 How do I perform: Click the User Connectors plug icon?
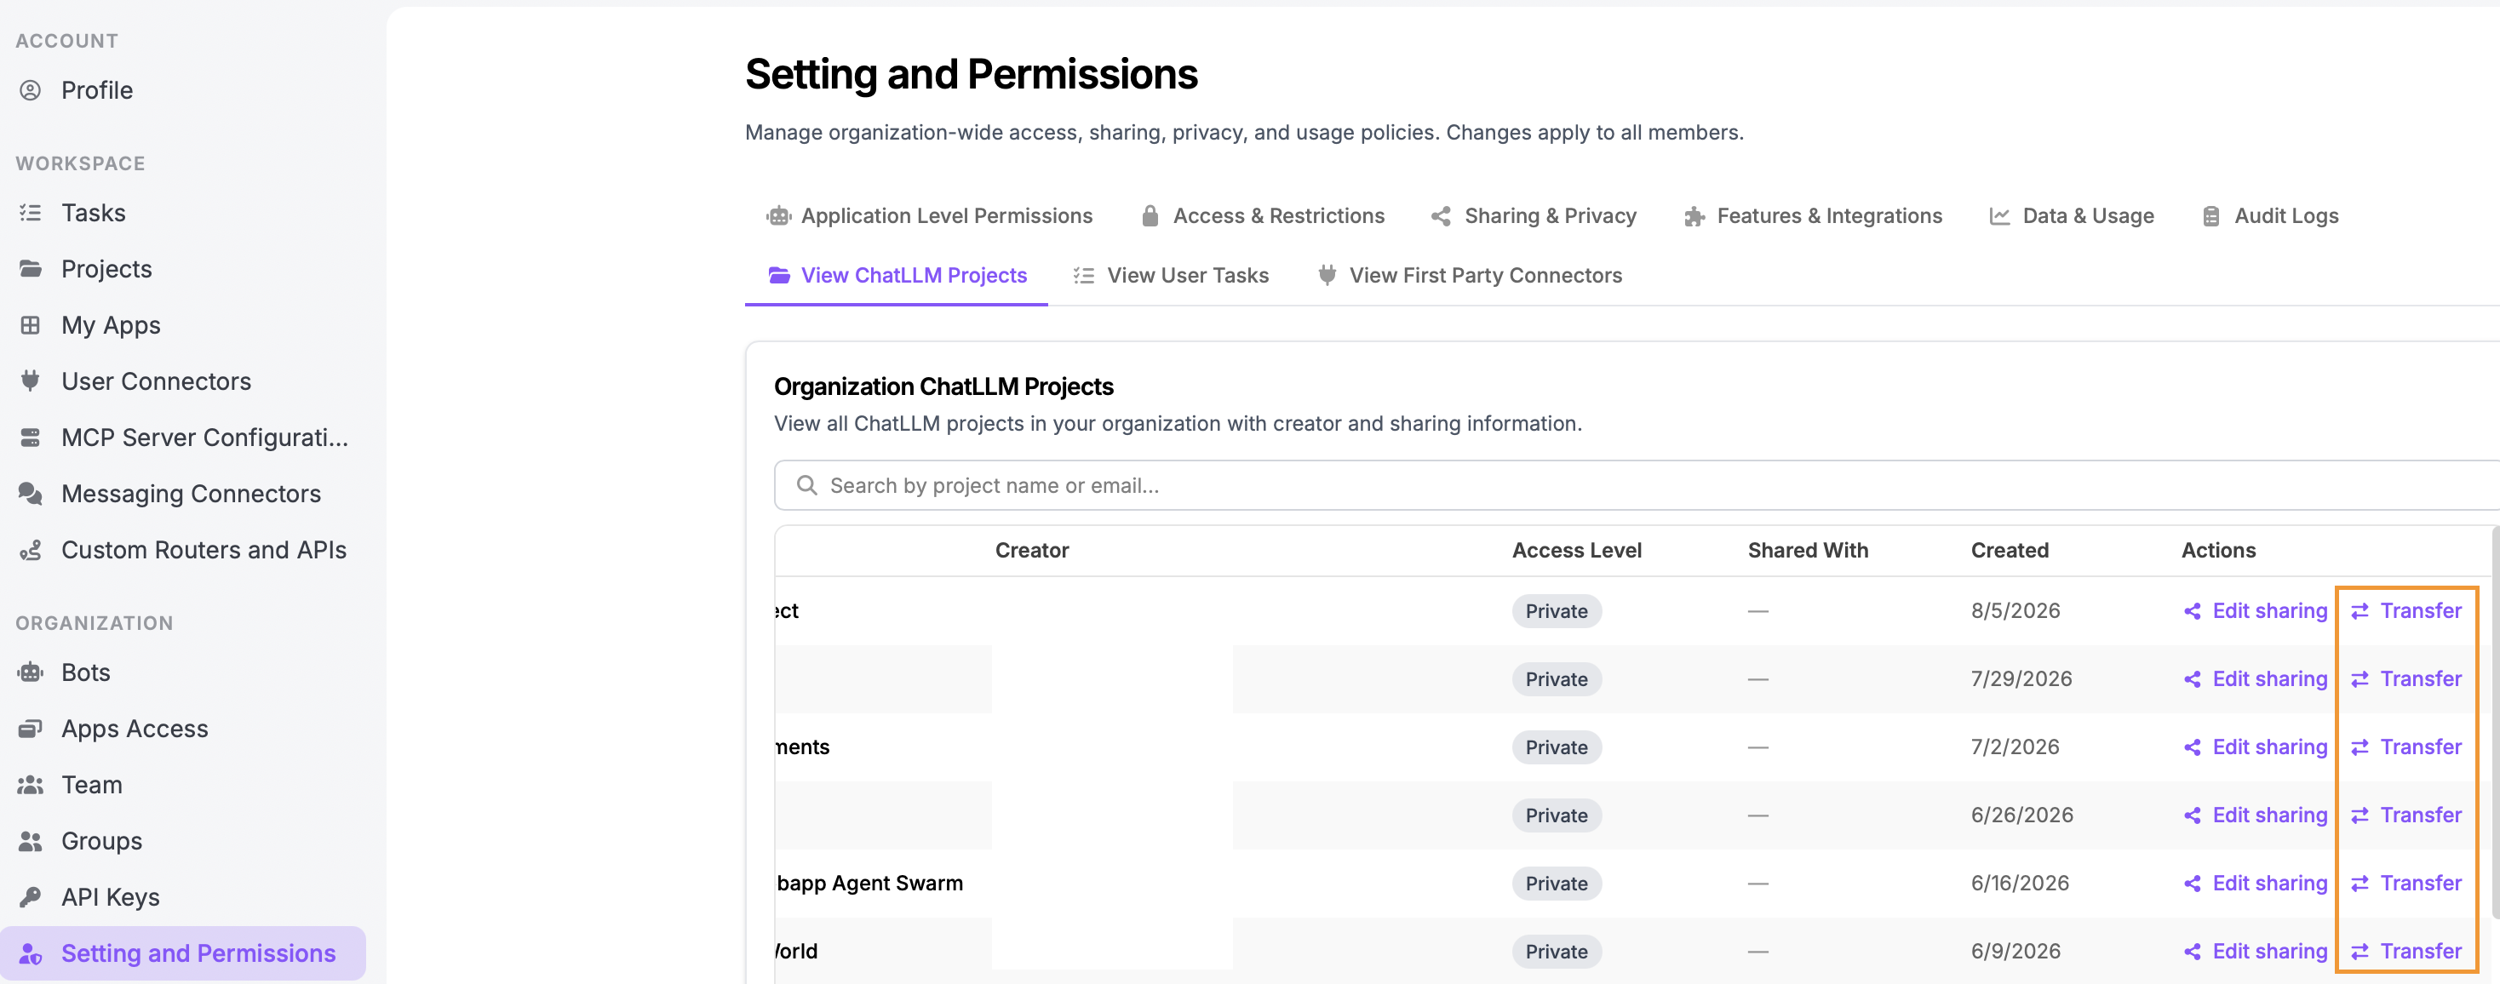click(30, 381)
